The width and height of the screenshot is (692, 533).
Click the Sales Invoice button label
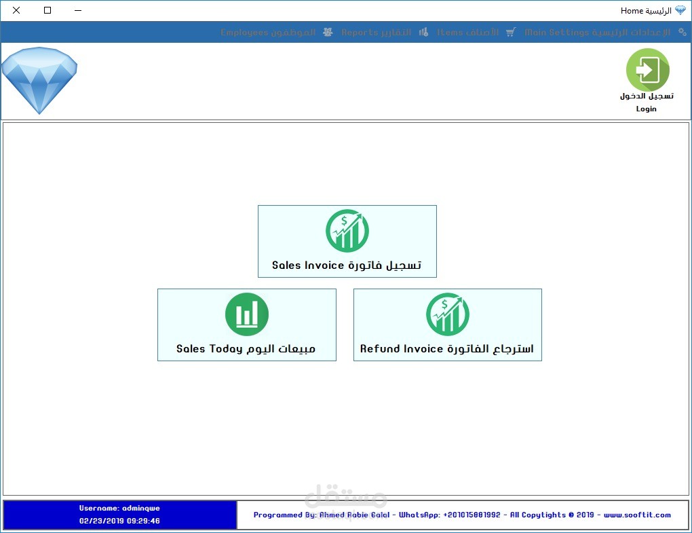point(347,265)
